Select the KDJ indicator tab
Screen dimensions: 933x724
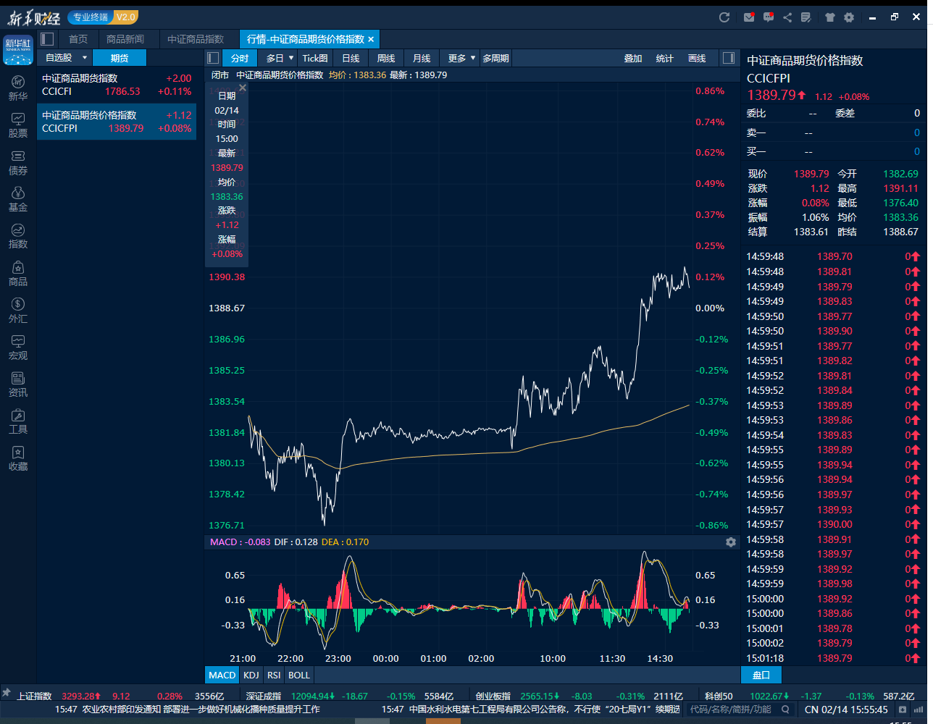click(x=251, y=675)
